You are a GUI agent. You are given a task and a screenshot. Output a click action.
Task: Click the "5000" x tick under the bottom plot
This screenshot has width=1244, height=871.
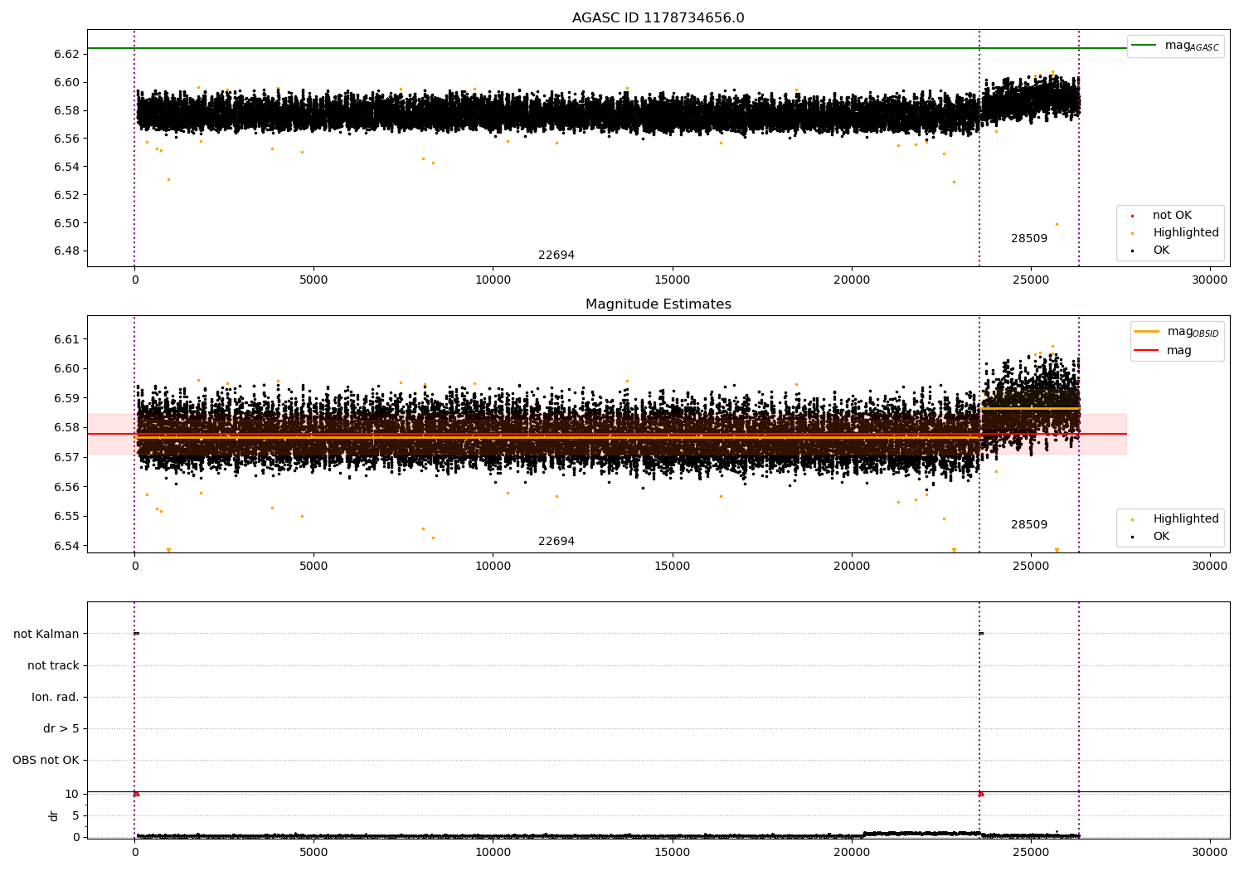(x=313, y=852)
